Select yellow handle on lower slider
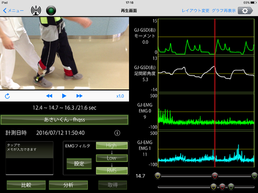This screenshot has width=258, height=193. click(x=213, y=187)
